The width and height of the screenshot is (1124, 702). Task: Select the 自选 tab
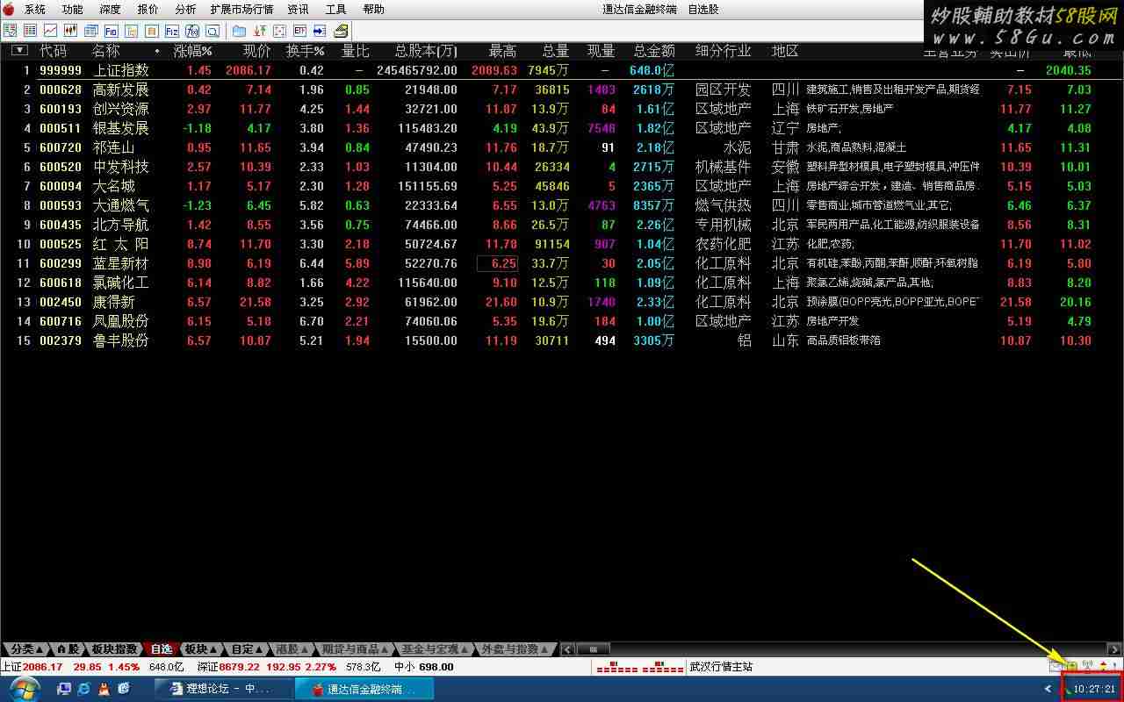[162, 649]
